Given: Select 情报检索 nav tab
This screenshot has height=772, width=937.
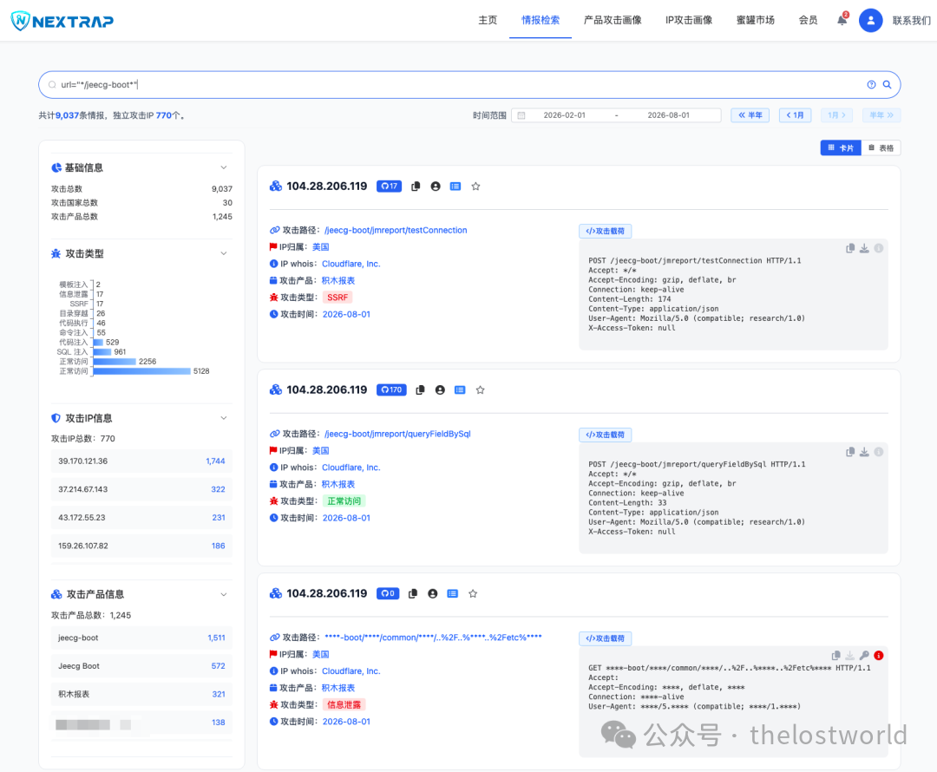Looking at the screenshot, I should pos(541,20).
